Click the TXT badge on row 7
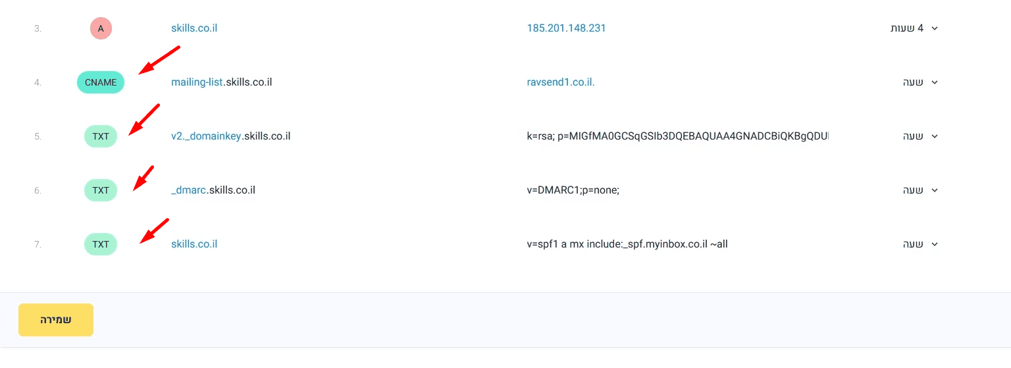 click(101, 244)
